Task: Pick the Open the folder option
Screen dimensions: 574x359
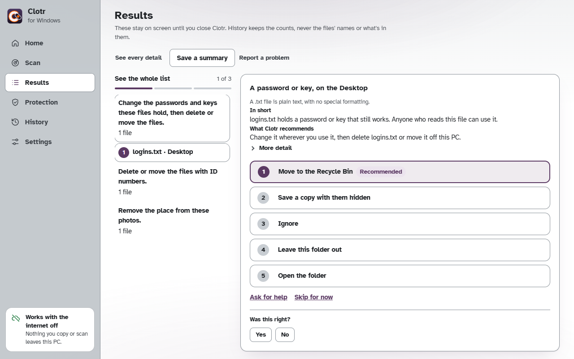Action: pyautogui.click(x=400, y=276)
